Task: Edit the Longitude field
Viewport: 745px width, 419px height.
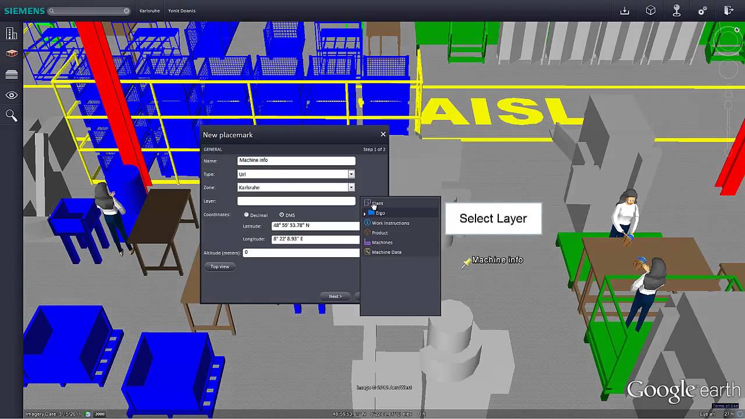Action: point(315,239)
